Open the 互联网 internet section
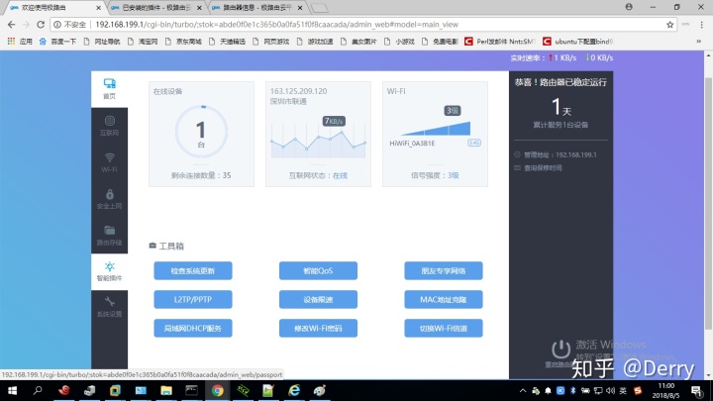The image size is (713, 401). (x=109, y=126)
